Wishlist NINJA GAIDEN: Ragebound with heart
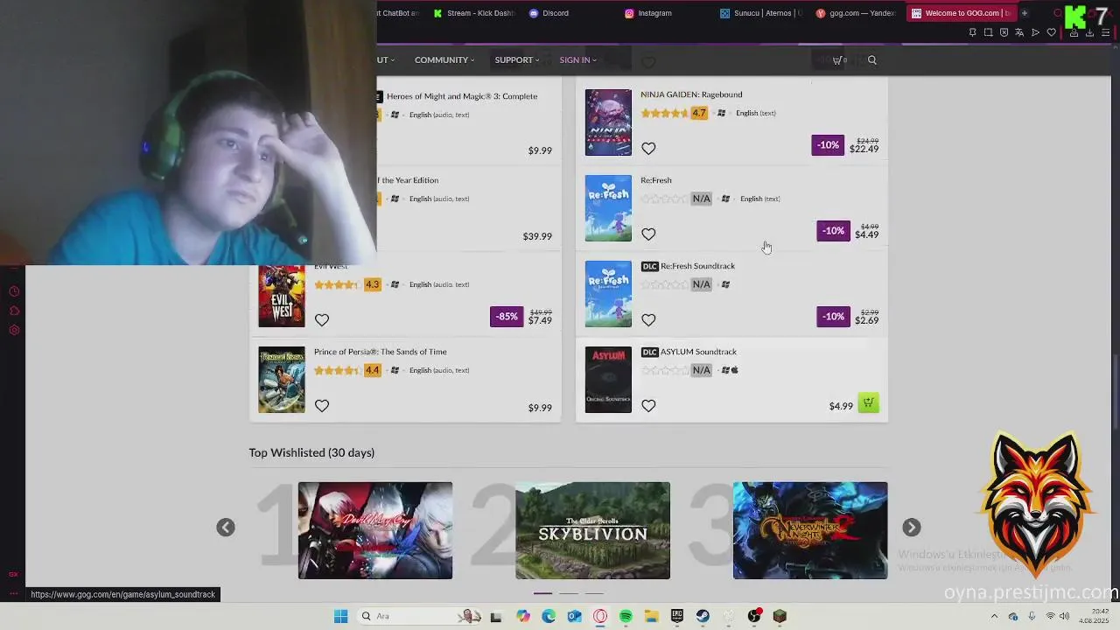The height and width of the screenshot is (630, 1120). coord(648,149)
